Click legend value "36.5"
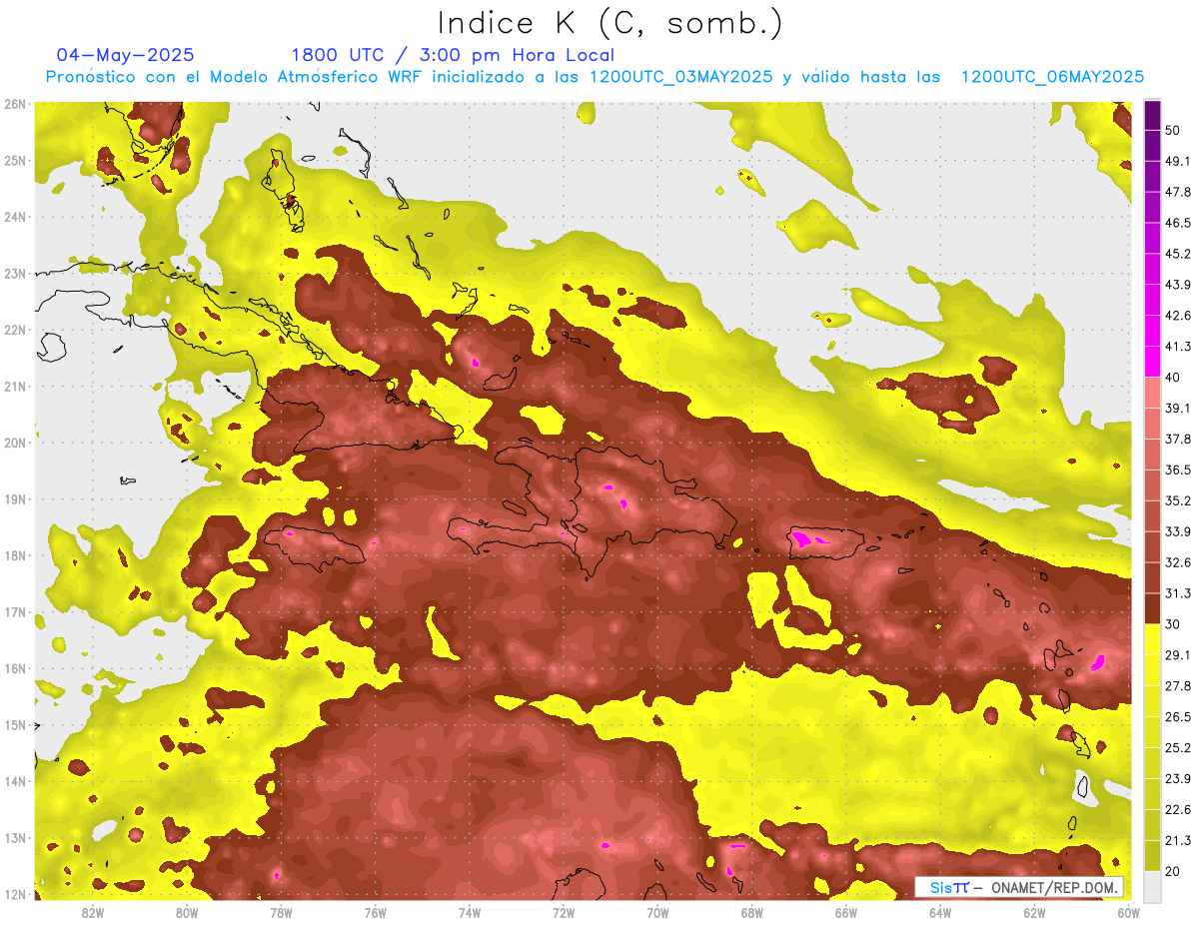Screen dimensions: 1199x926 click(1178, 469)
